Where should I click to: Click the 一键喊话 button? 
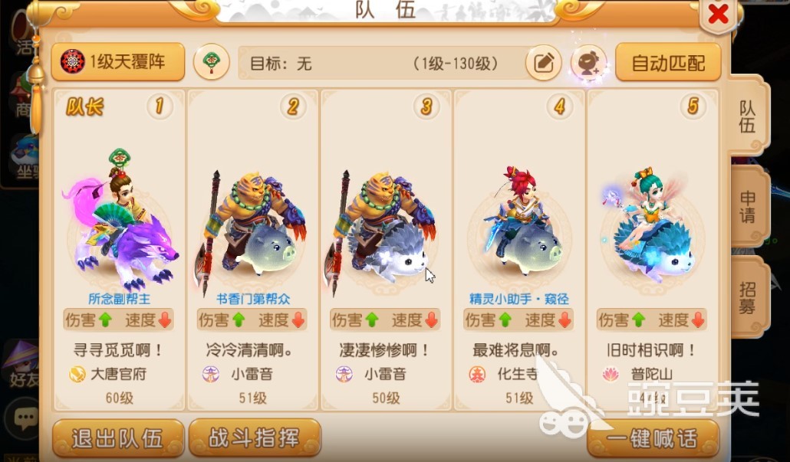pos(653,438)
